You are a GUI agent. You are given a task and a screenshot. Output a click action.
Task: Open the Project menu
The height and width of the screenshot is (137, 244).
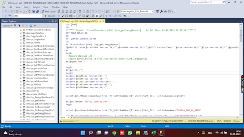(36, 7)
